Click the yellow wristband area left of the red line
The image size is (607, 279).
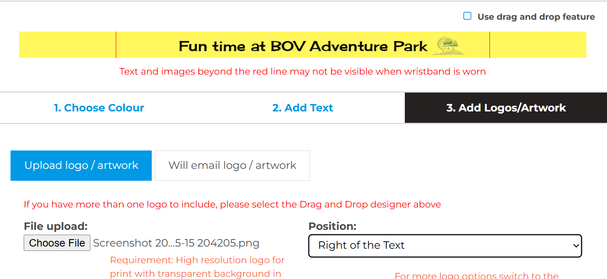[67, 45]
